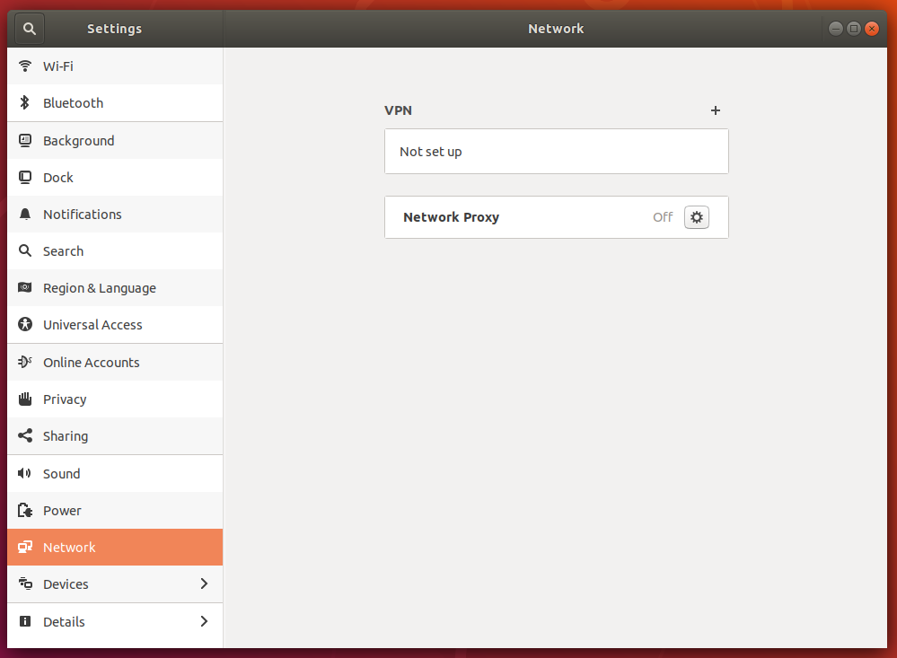Screen dimensions: 897x658
Task: Click the Dock panel icon
Action: [25, 178]
